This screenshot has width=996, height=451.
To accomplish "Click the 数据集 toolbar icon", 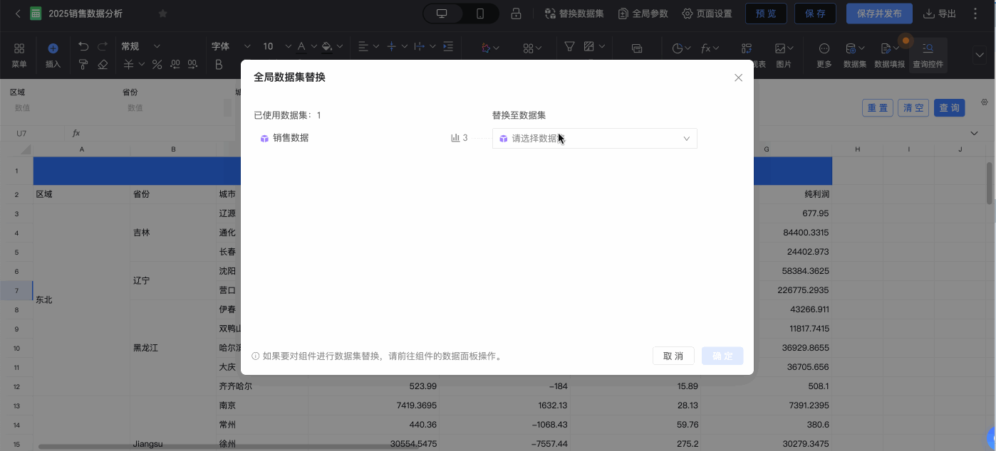I will tap(854, 55).
